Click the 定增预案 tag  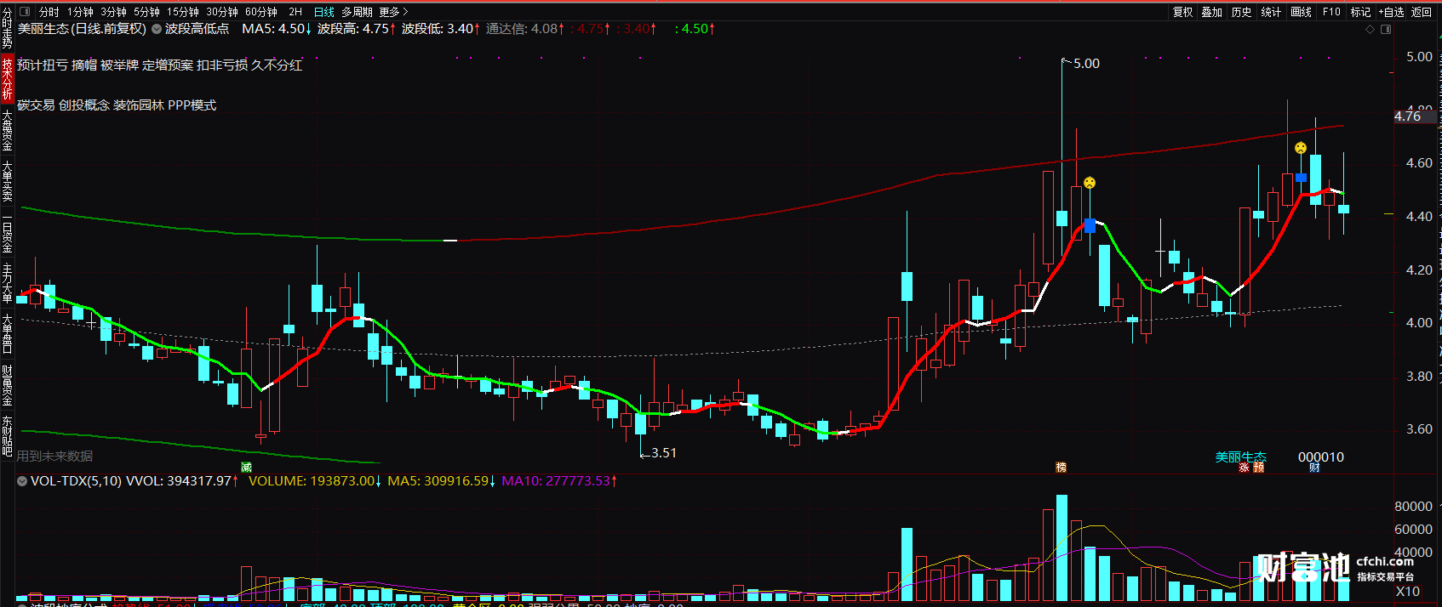coord(168,65)
